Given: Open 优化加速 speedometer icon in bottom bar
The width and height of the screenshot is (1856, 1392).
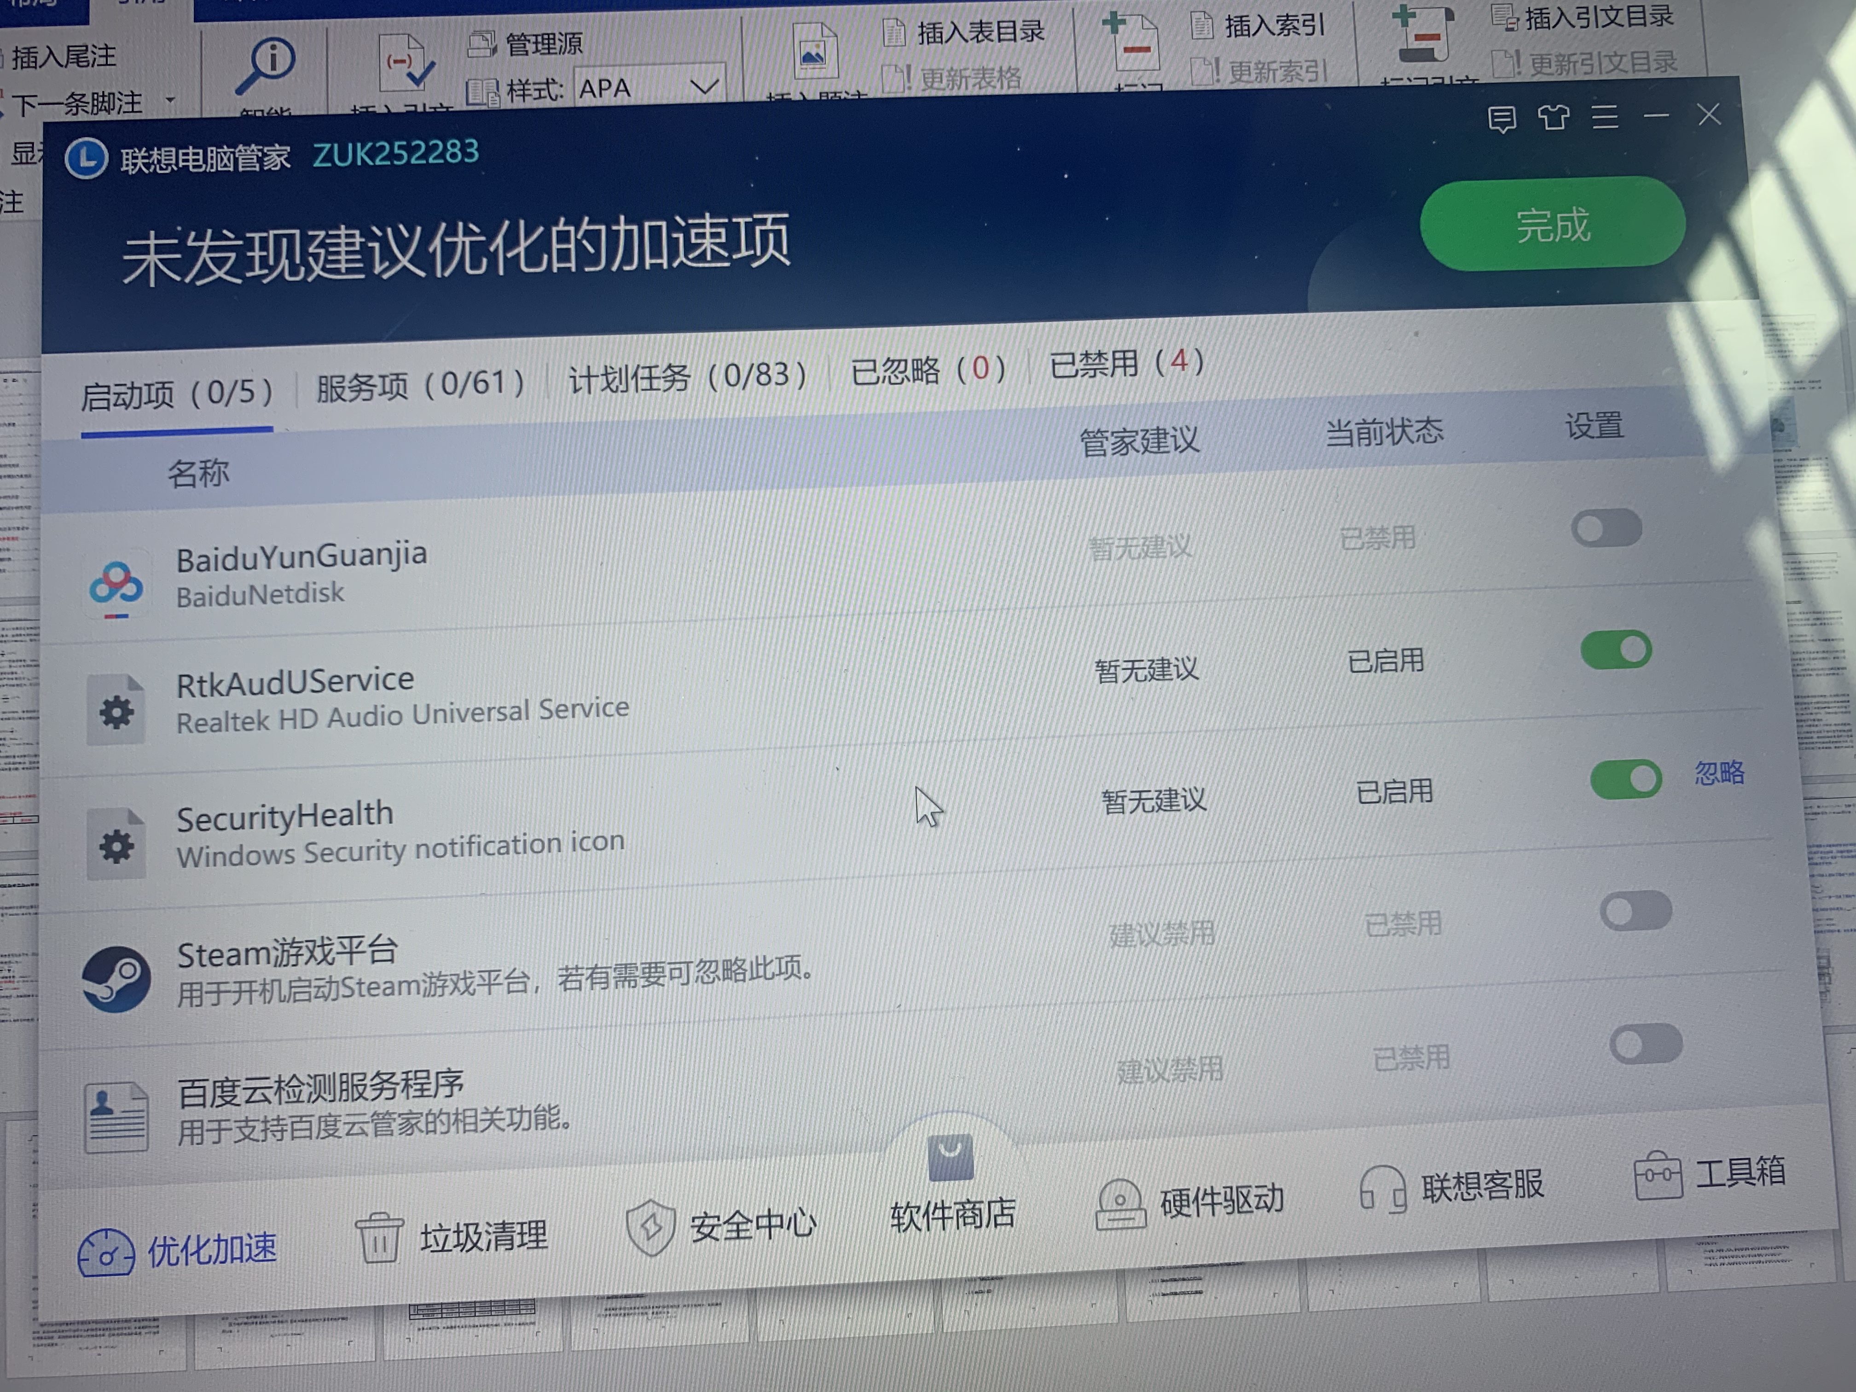Looking at the screenshot, I should pos(106,1253).
